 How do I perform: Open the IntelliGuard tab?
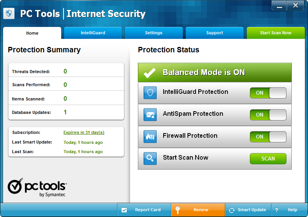[93, 33]
